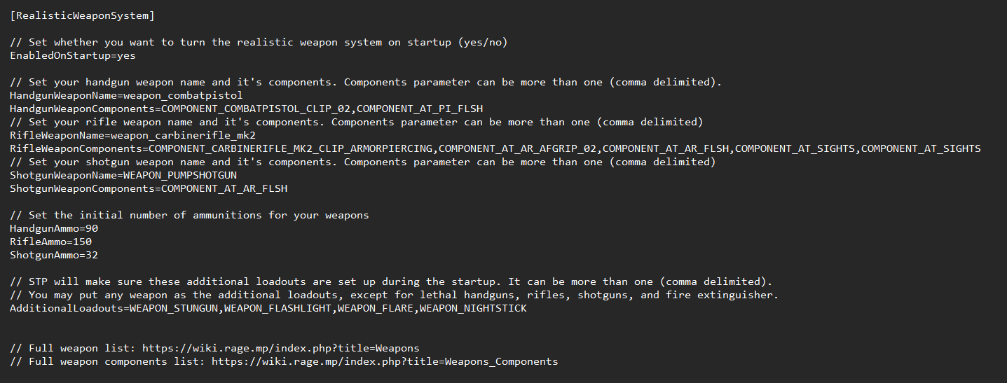The height and width of the screenshot is (383, 1007).
Task: Click the ShotgunWeaponComponents=COMPONENT_AT_AR_FLSH line
Action: [x=149, y=188]
